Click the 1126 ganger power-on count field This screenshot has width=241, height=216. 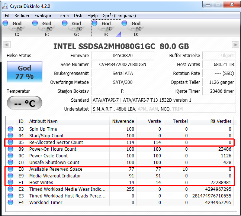click(219, 82)
